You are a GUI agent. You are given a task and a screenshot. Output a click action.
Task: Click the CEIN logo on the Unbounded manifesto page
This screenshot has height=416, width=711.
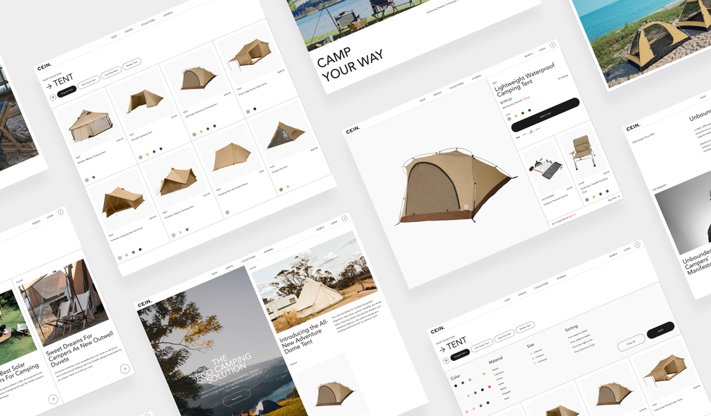[x=633, y=127]
